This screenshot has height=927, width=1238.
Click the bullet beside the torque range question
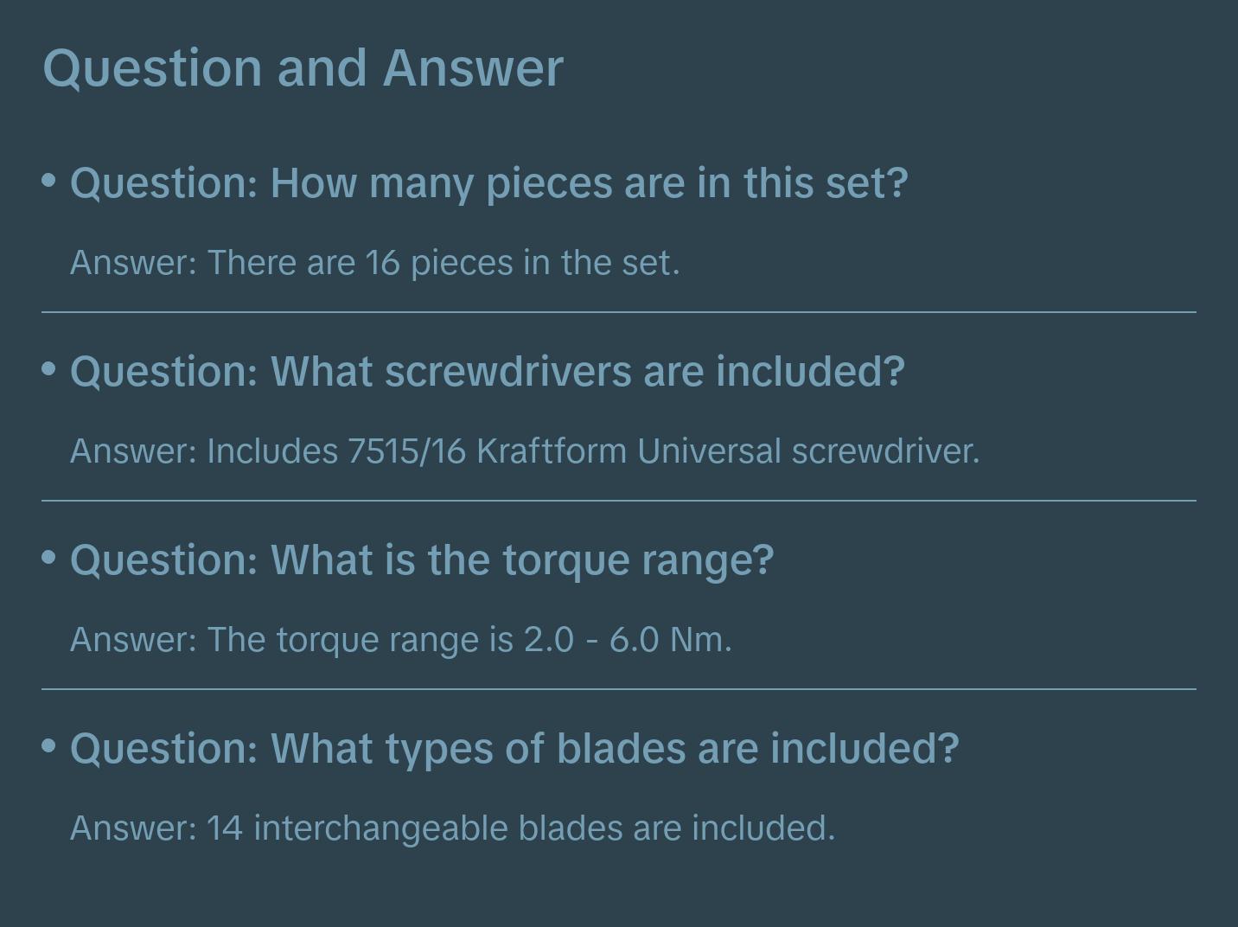click(49, 557)
